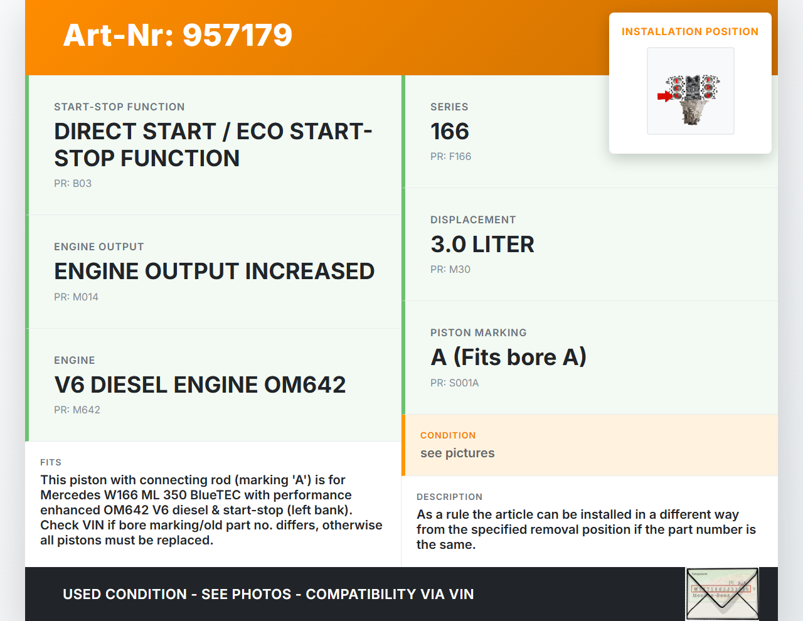Image resolution: width=803 pixels, height=621 pixels.
Task: Click the USED CONDITION footer banner text
Action: pos(268,595)
